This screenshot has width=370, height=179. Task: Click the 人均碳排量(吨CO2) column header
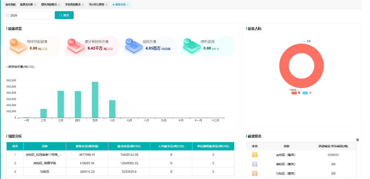click(171, 146)
